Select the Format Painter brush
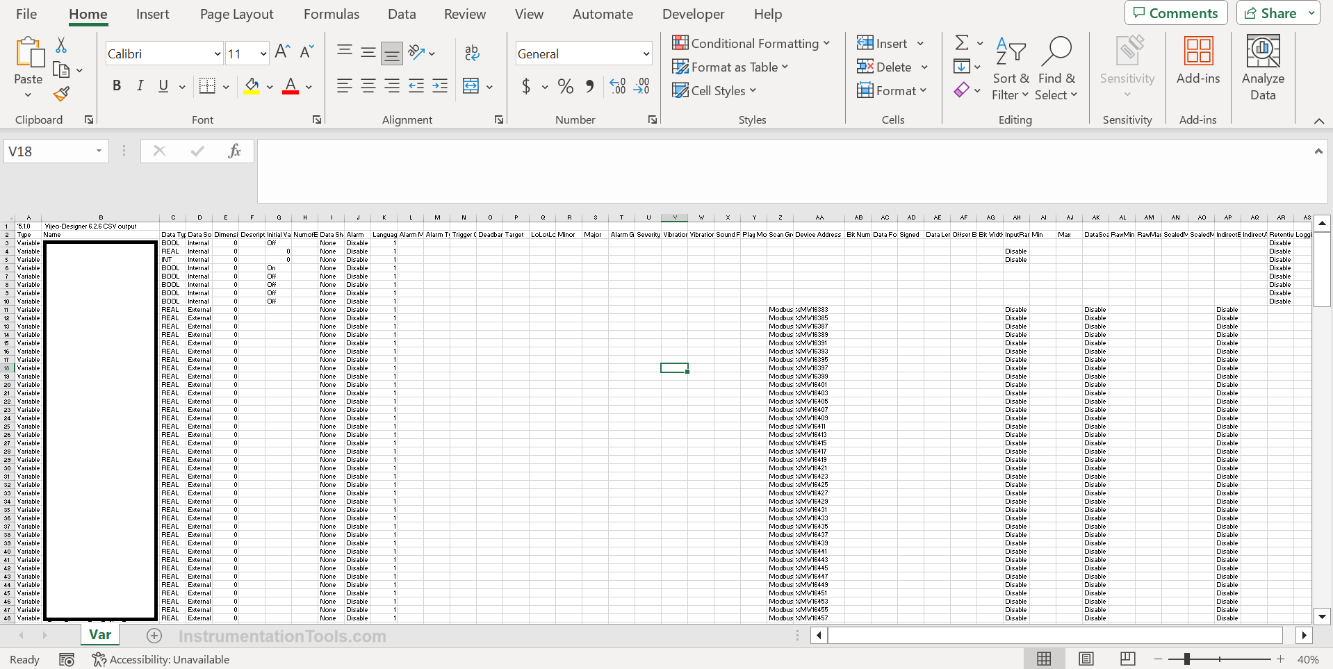 tap(61, 93)
